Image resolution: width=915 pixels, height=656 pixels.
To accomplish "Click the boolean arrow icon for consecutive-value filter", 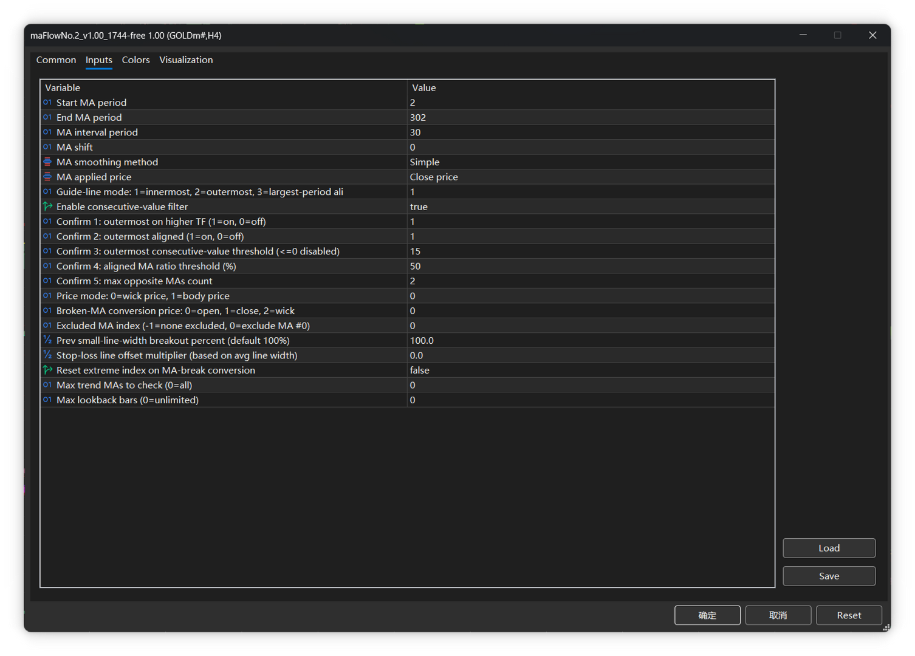I will point(47,207).
